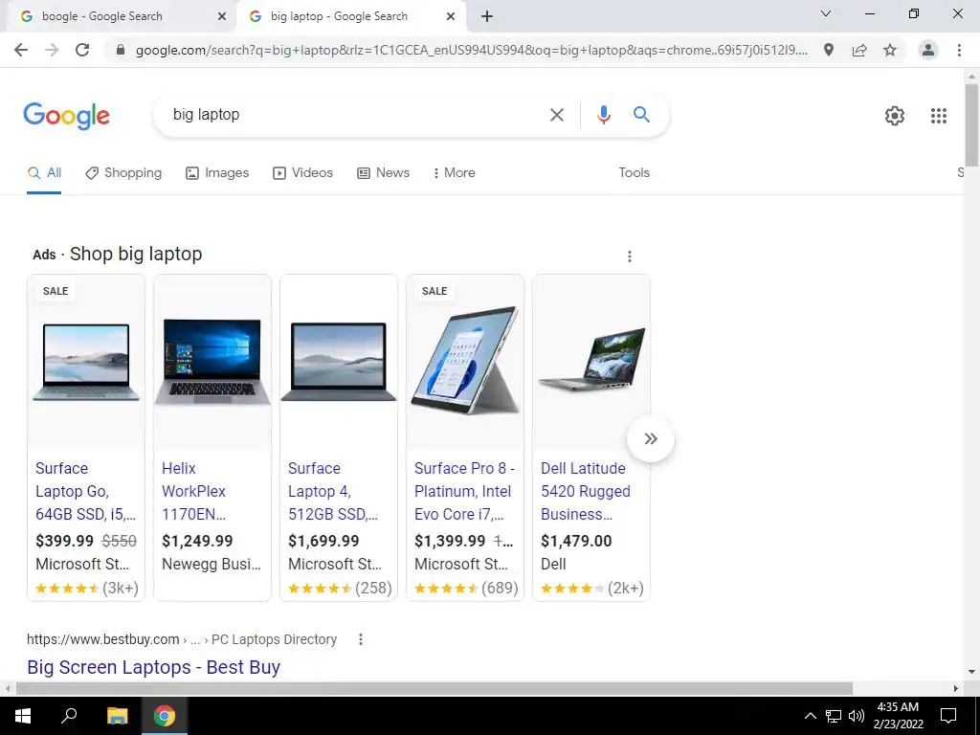Open the Chrome profile avatar

[928, 50]
